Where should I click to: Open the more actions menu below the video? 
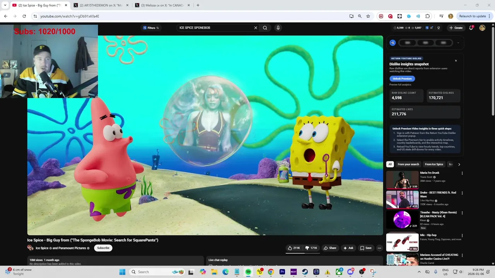coord(379,248)
